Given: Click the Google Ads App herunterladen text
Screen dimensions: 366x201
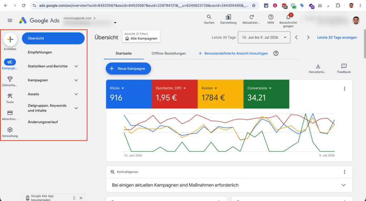Looking at the screenshot, I should 42,198.
